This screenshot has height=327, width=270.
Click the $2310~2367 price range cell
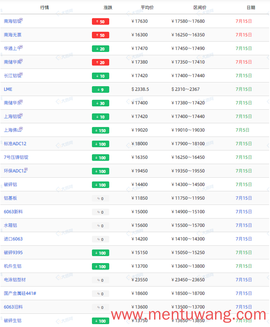pos(185,89)
